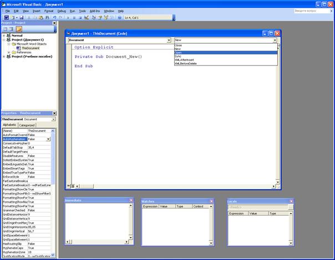The height and width of the screenshot is (260, 335).
Task: Open the ThisDocument properties object dropdown
Action: pos(53,119)
